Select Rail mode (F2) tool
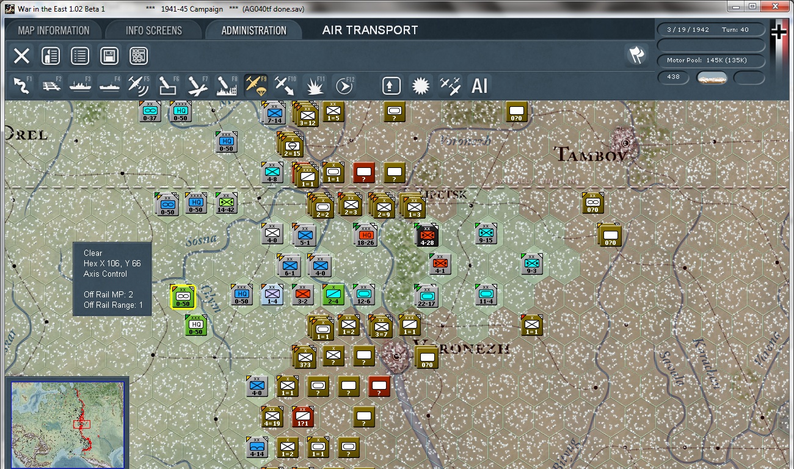 pyautogui.click(x=51, y=86)
